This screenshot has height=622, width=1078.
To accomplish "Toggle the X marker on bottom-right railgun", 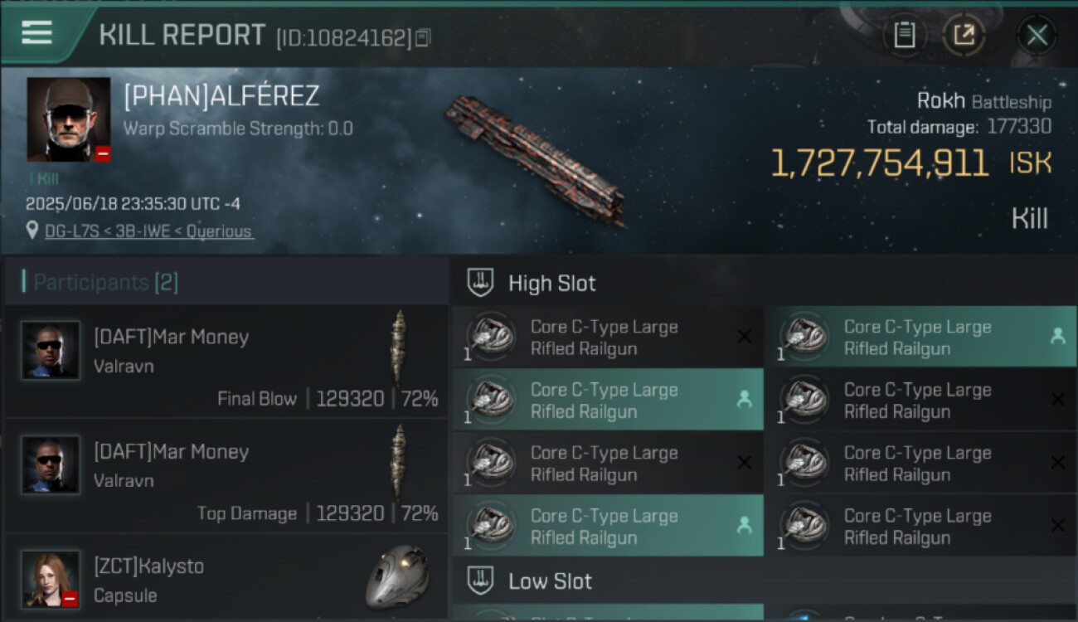I will click(x=1057, y=525).
